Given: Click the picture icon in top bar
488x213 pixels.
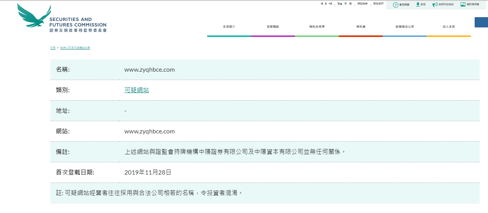Looking at the screenshot, I should (x=463, y=5).
